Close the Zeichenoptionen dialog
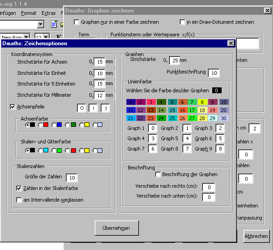 click(231, 43)
